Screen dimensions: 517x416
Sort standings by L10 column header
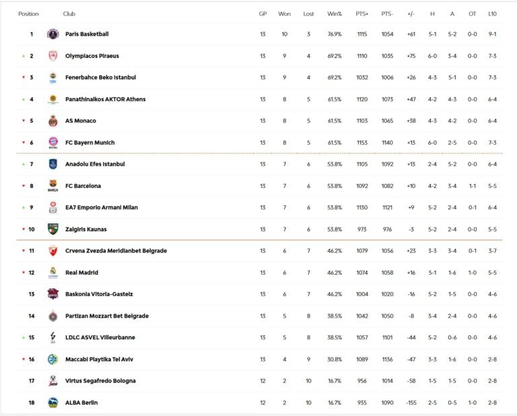pos(493,13)
